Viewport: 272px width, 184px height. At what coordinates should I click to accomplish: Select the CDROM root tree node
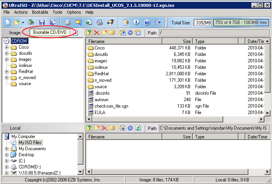[19, 41]
